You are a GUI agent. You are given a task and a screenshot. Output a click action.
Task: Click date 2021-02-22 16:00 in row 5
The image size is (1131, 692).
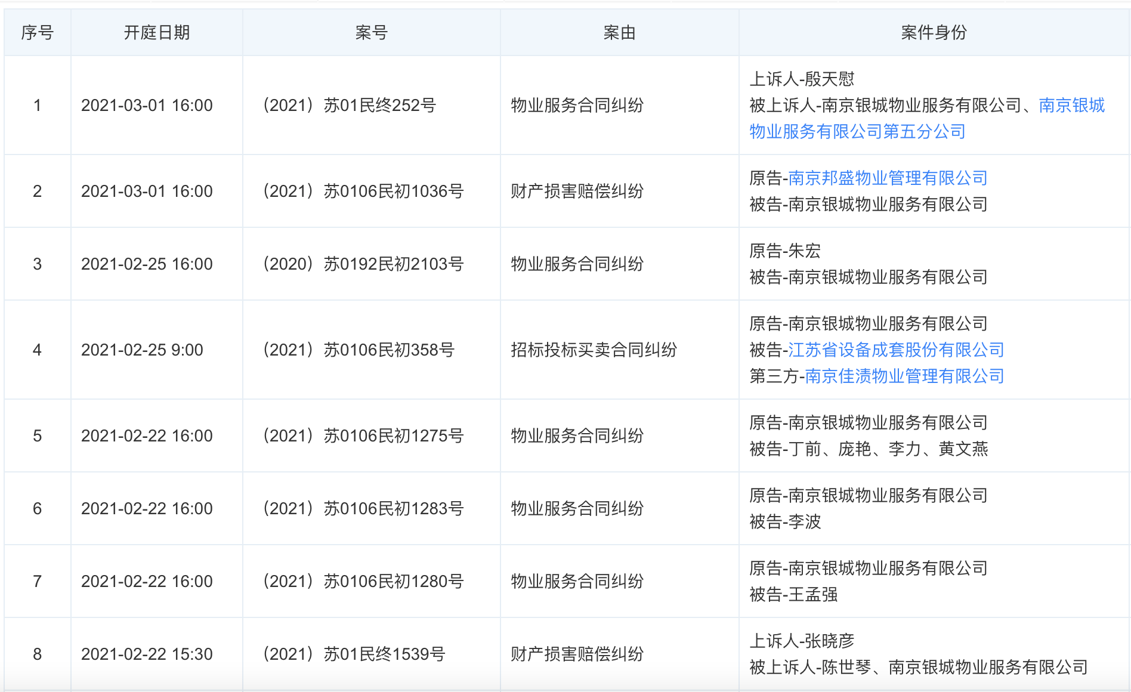click(147, 435)
